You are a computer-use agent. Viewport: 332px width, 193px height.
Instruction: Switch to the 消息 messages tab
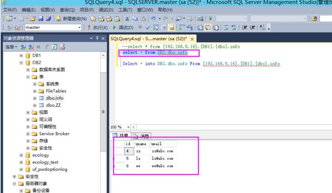pos(141,136)
